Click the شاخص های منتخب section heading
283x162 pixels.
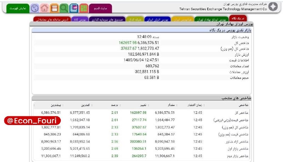tap(236, 98)
